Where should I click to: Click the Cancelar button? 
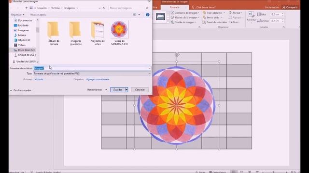point(140,90)
